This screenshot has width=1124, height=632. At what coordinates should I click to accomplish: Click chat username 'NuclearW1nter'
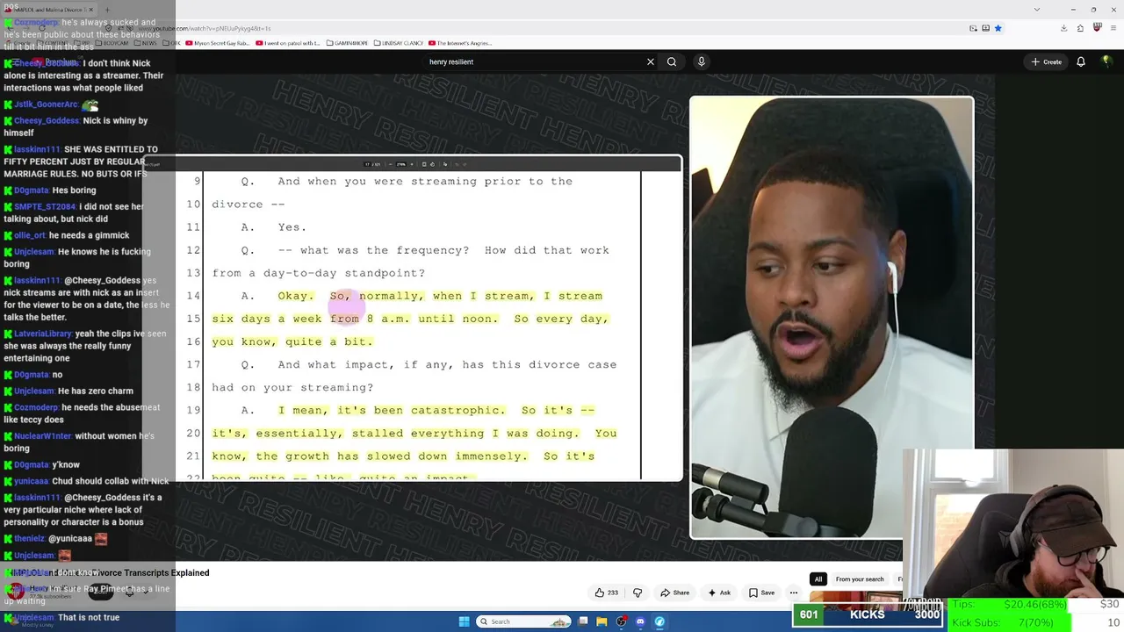[43, 436]
